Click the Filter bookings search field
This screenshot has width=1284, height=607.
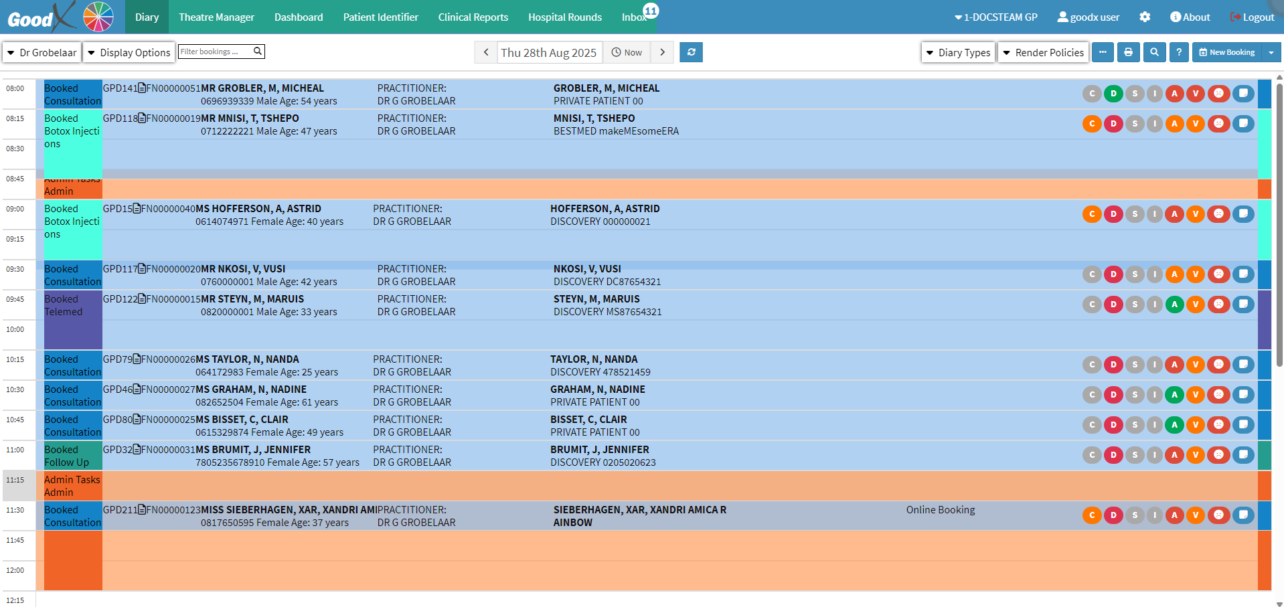point(214,52)
